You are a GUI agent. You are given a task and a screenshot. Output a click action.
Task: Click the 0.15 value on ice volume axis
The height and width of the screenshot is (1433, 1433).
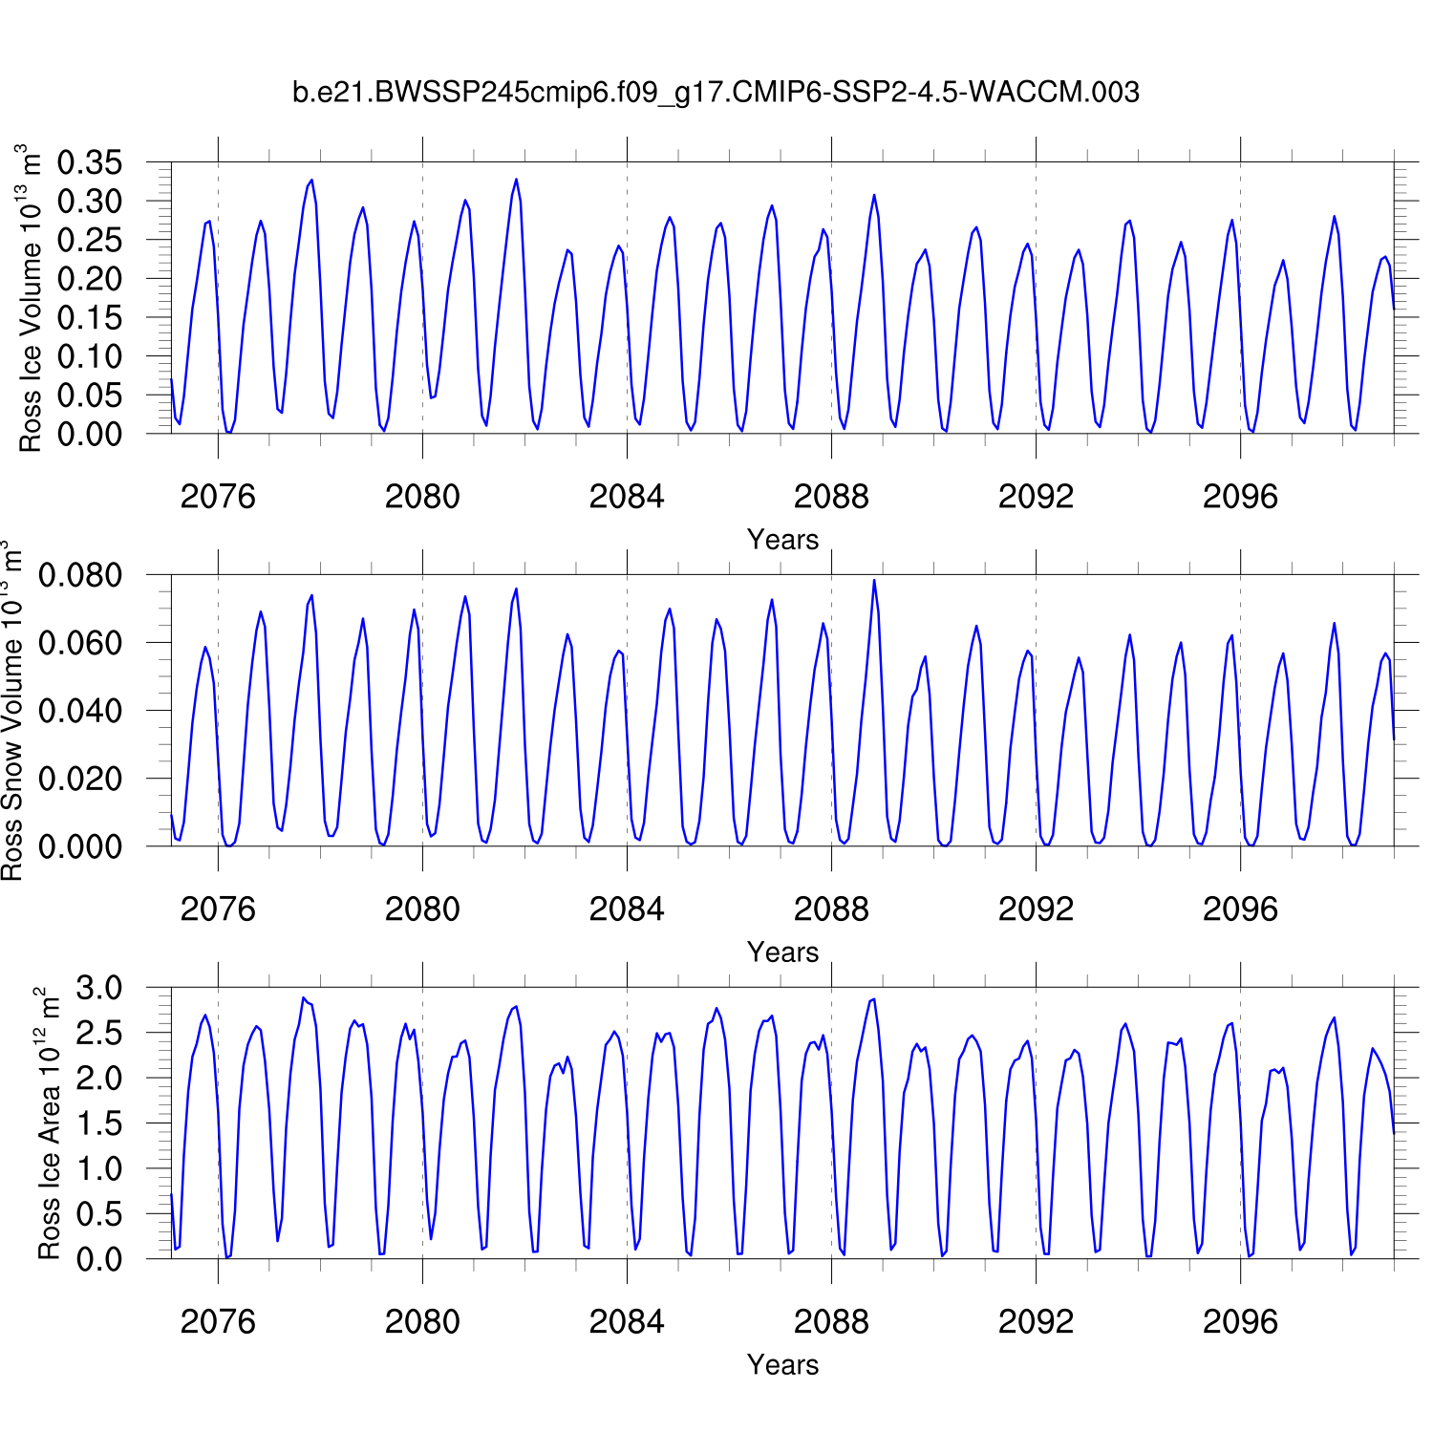[90, 317]
